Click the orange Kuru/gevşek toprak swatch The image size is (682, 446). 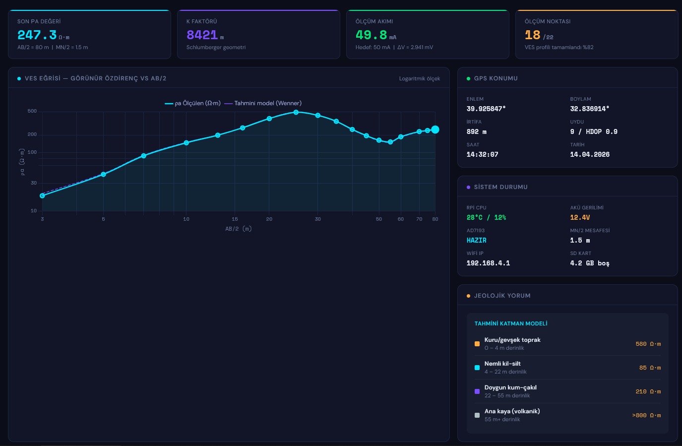(477, 344)
